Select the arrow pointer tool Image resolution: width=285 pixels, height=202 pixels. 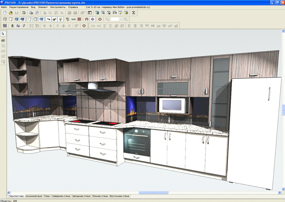pyautogui.click(x=3, y=33)
